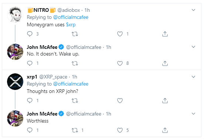Open xrp1 profile avatar with X logo
Viewport: 204px width, 140px height.
[15, 81]
